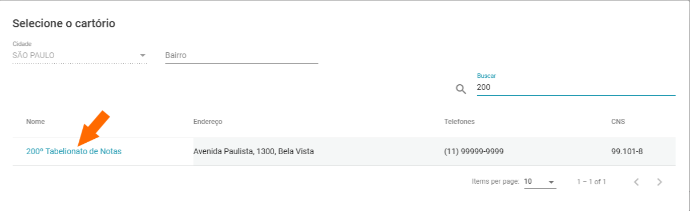Sort by Endereço column header
The width and height of the screenshot is (690, 211).
(x=208, y=122)
